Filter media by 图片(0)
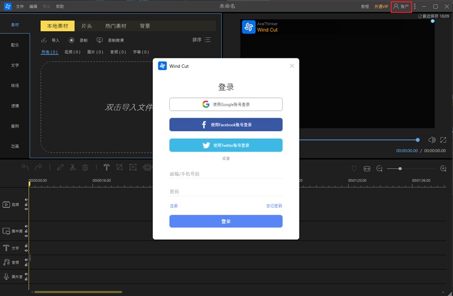 [x=95, y=52]
